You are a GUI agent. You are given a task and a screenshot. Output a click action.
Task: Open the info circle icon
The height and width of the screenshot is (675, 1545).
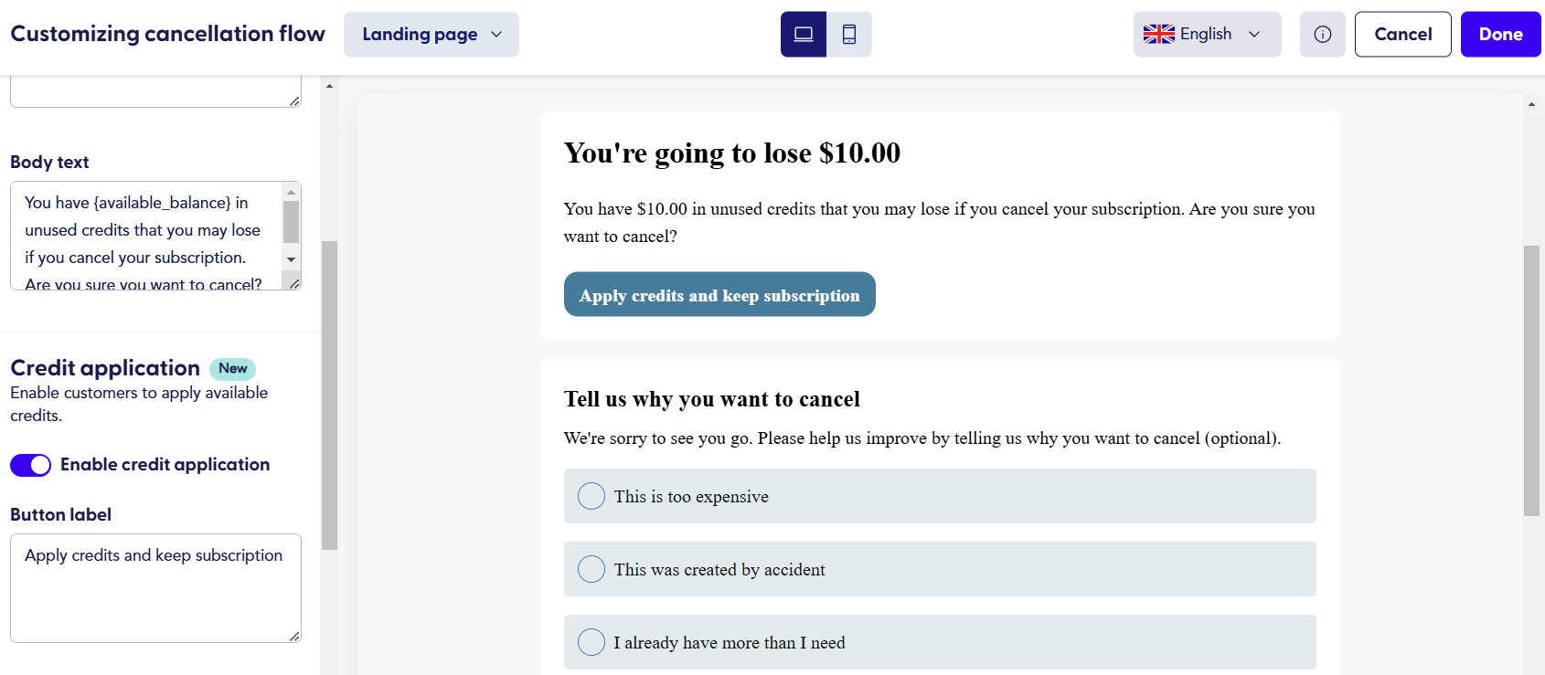[1323, 35]
